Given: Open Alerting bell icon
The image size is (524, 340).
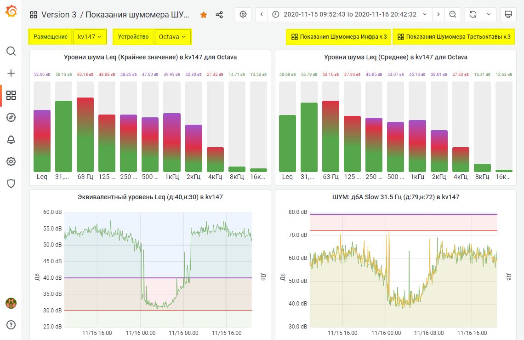Looking at the screenshot, I should point(11,139).
